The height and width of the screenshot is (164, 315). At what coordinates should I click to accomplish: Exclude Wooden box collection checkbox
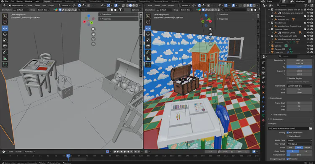(305, 23)
